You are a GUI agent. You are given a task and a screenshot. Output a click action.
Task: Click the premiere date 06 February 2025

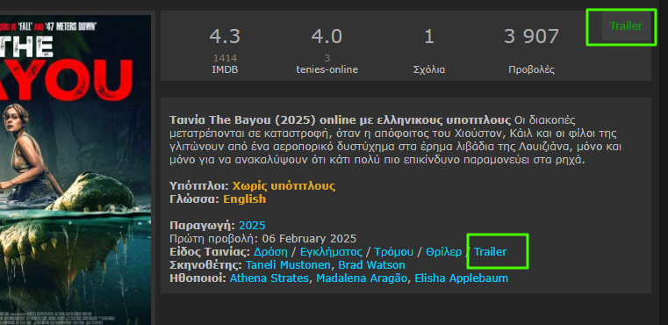(309, 239)
